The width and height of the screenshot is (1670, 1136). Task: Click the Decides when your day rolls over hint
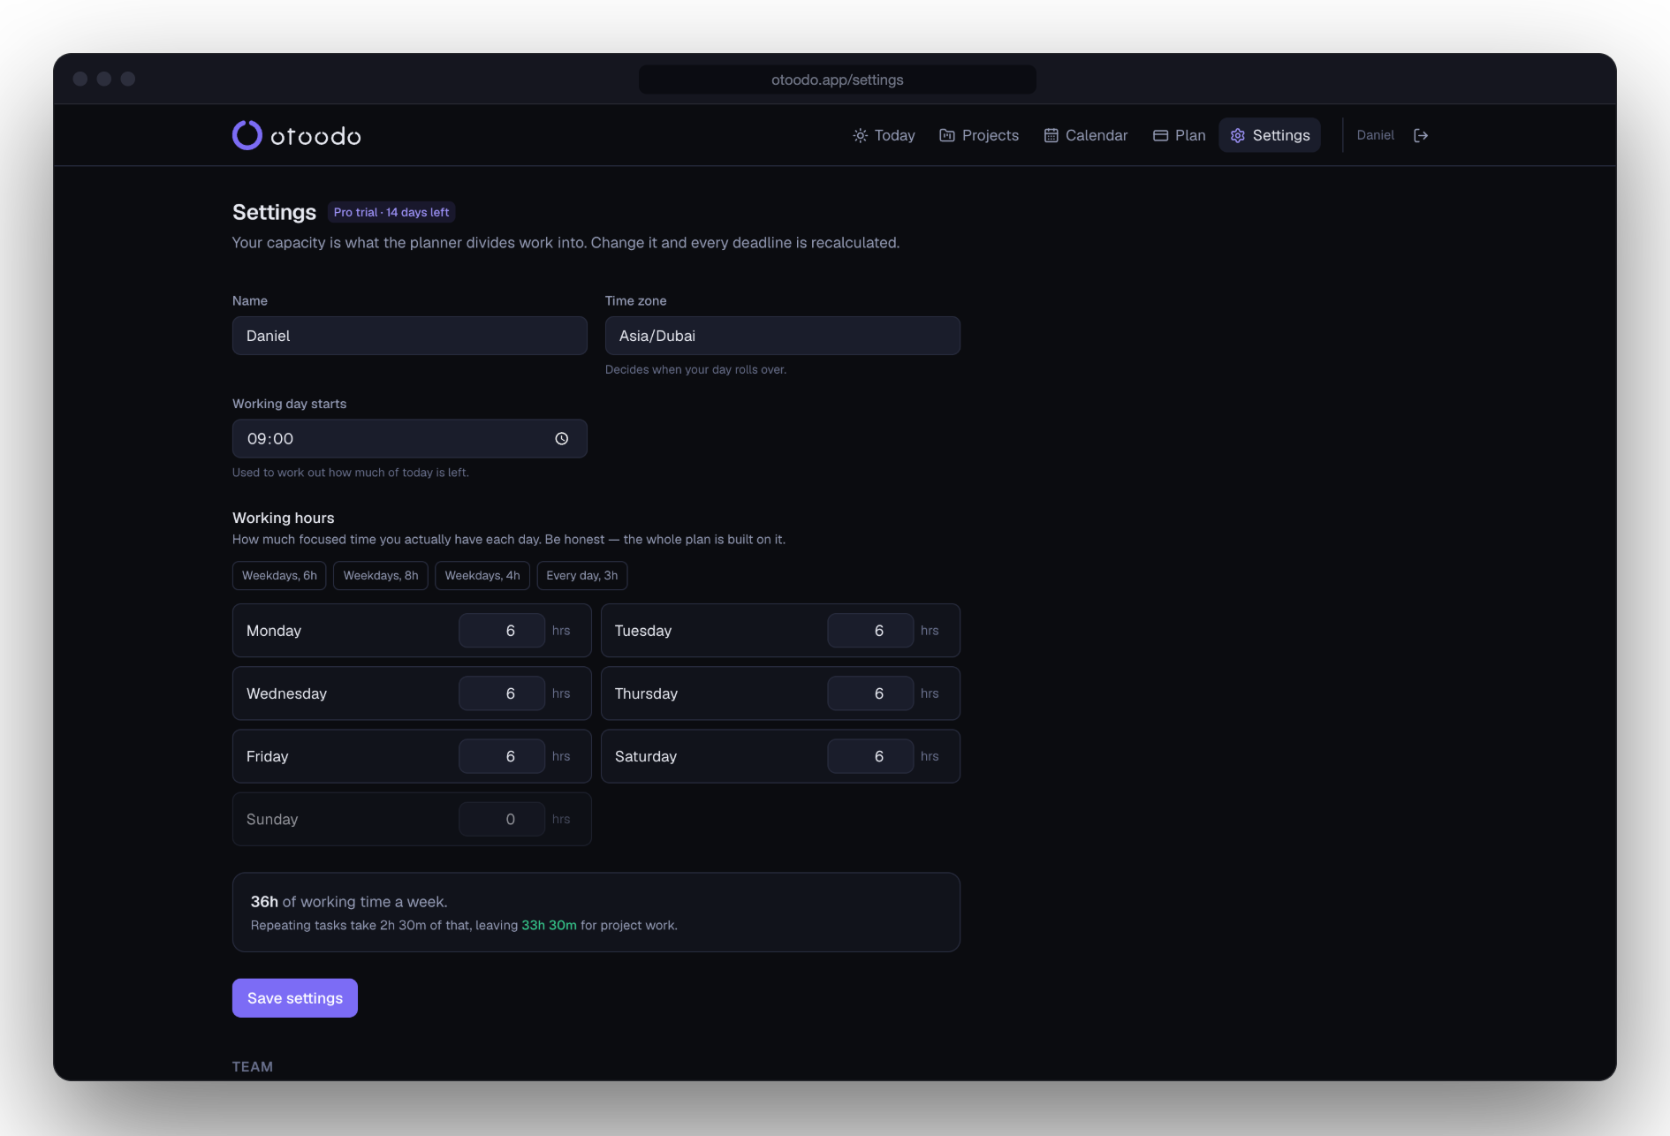click(695, 370)
